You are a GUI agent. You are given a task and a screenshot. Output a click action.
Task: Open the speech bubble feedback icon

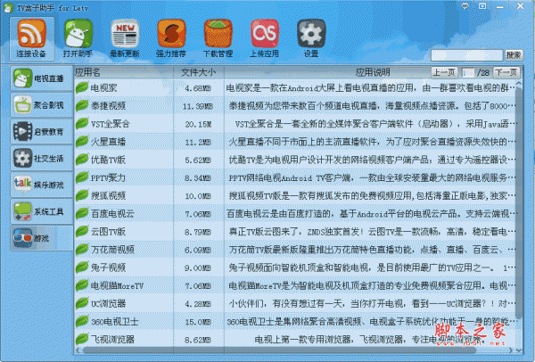click(x=465, y=6)
